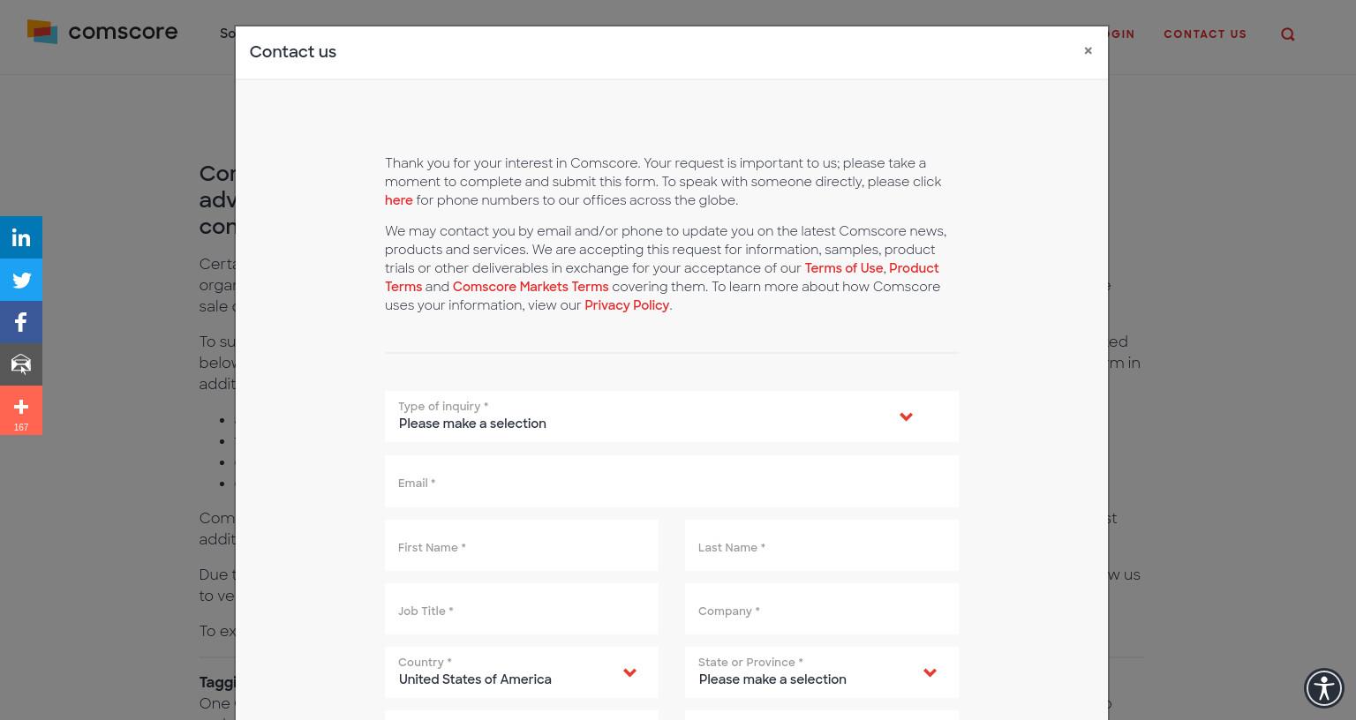Close the Contact us dialog
The image size is (1356, 720).
(1088, 51)
